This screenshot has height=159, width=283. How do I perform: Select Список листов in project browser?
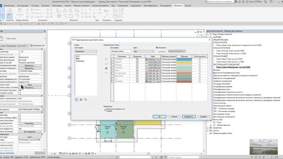(219, 103)
